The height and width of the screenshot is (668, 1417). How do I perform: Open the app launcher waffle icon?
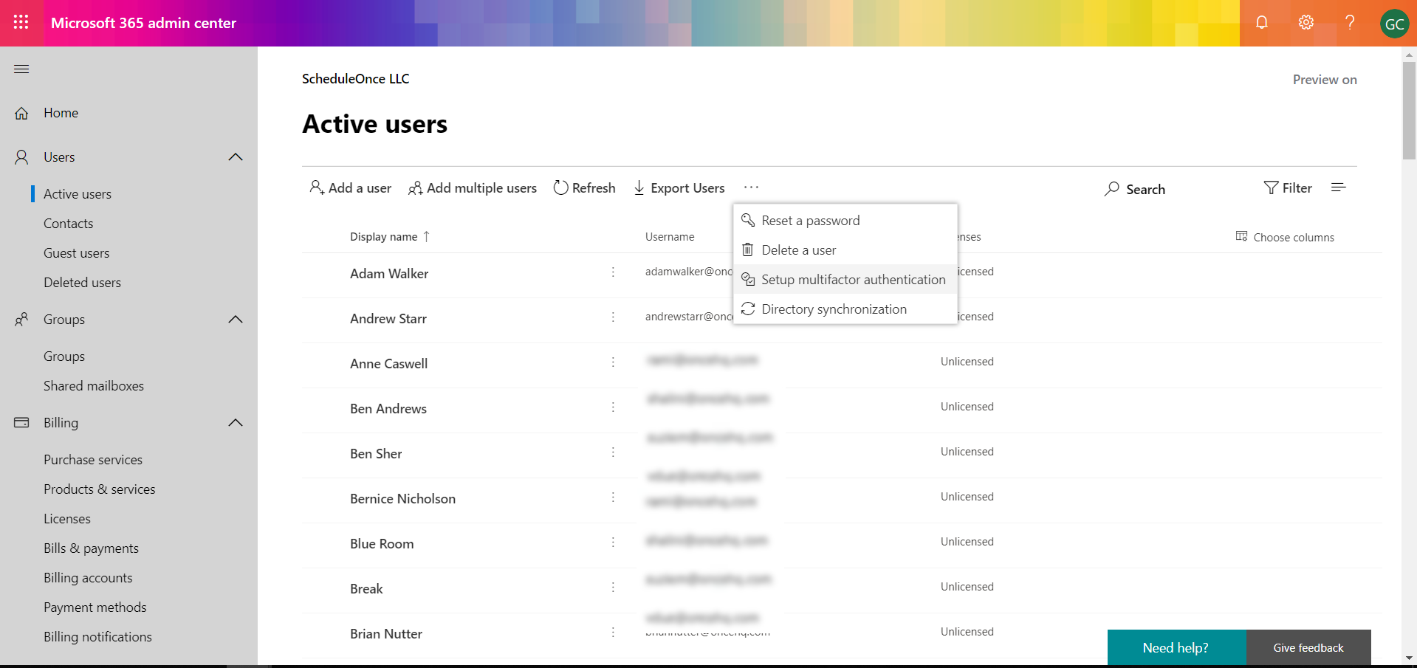pos(21,23)
